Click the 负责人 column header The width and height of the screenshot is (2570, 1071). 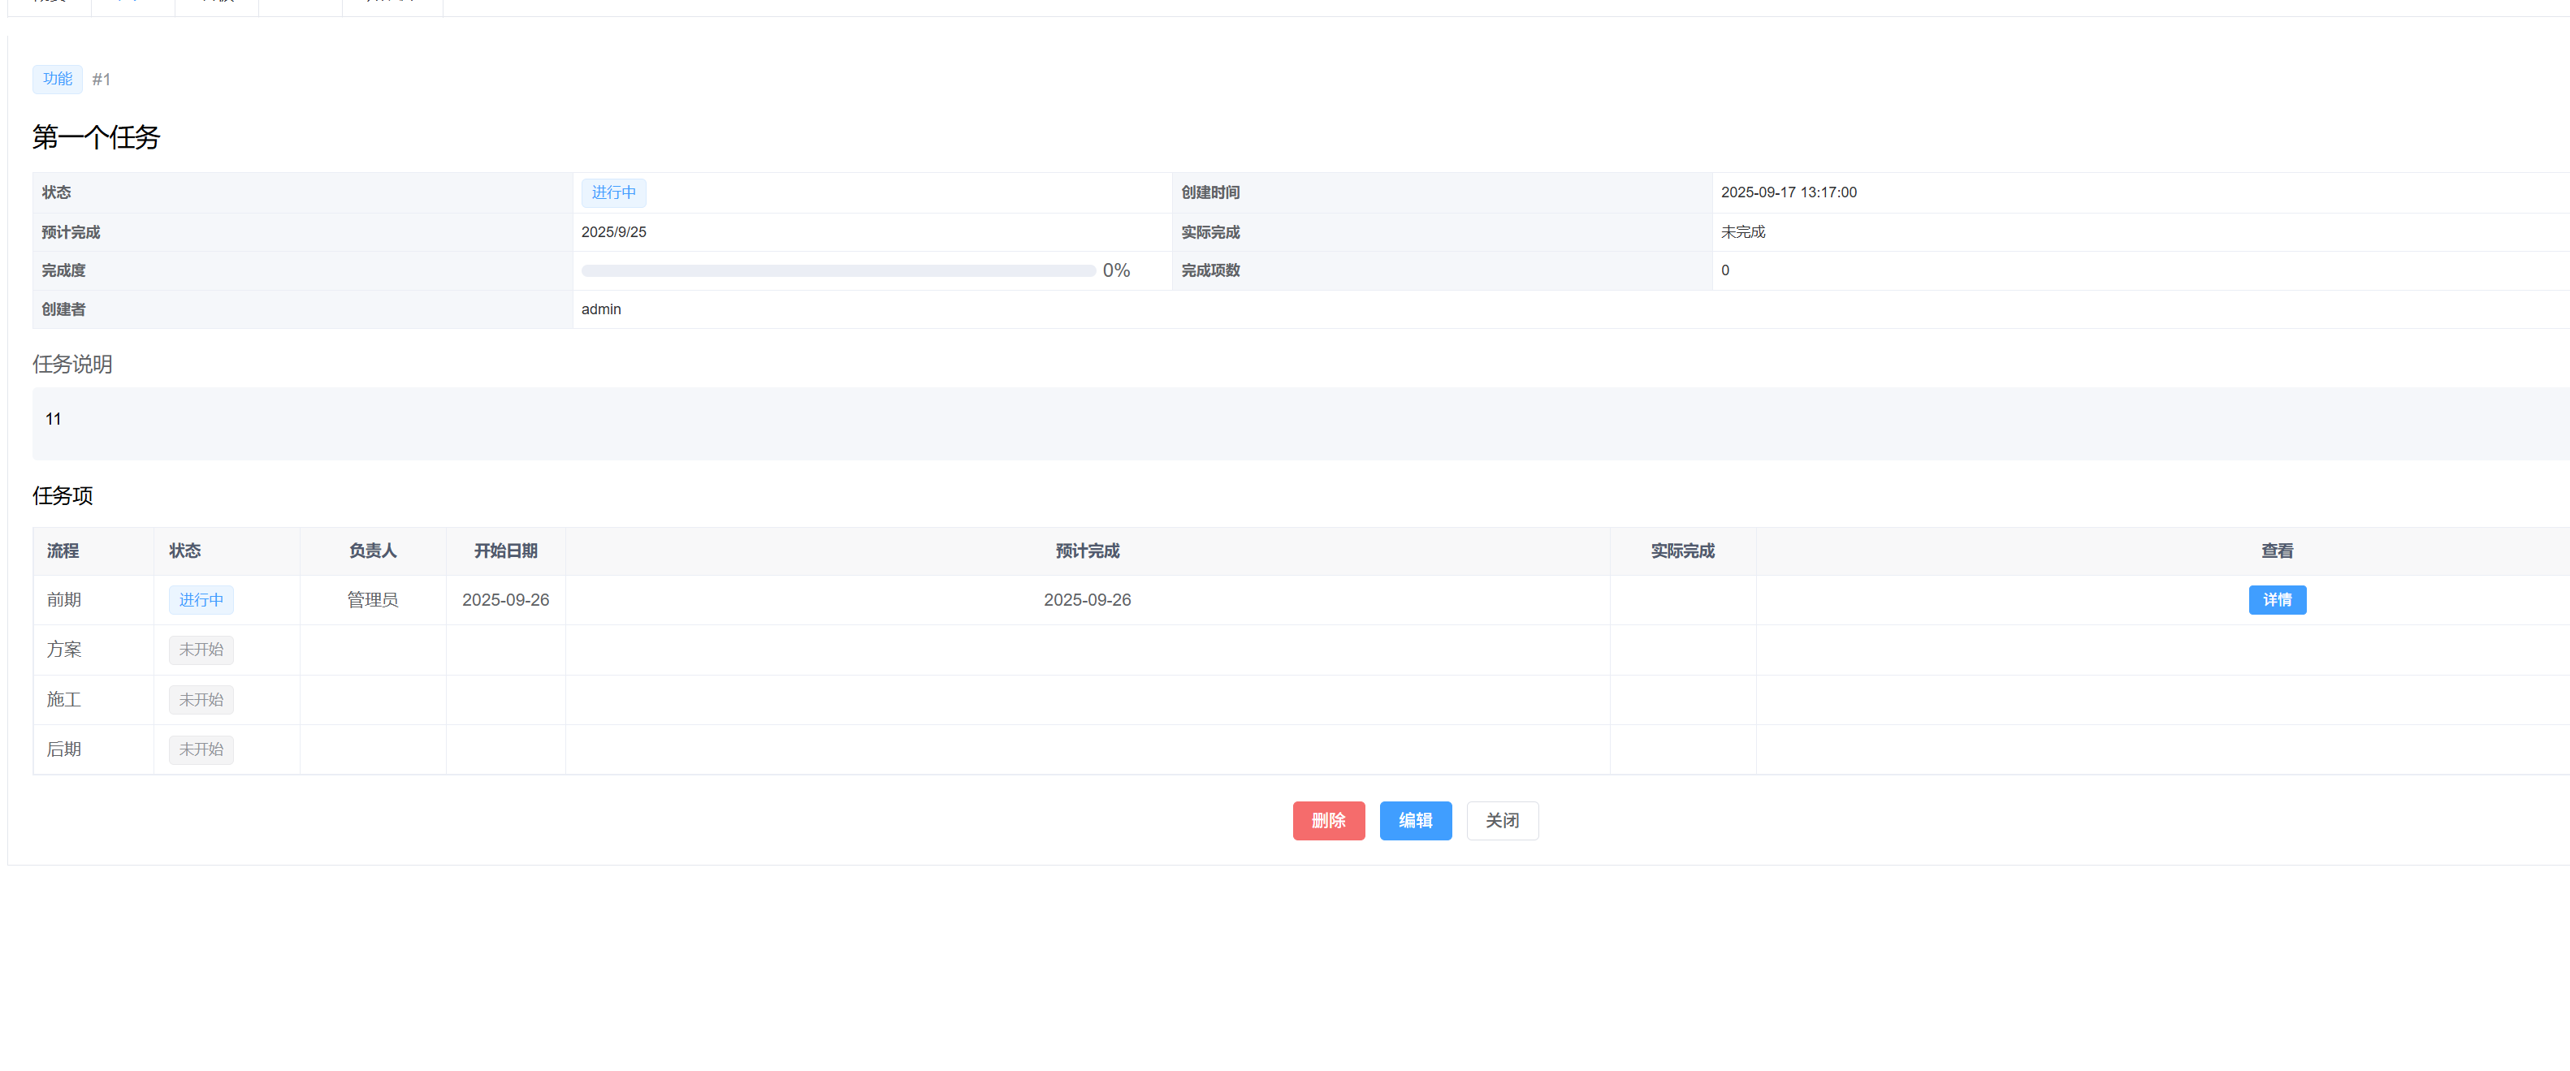click(372, 551)
